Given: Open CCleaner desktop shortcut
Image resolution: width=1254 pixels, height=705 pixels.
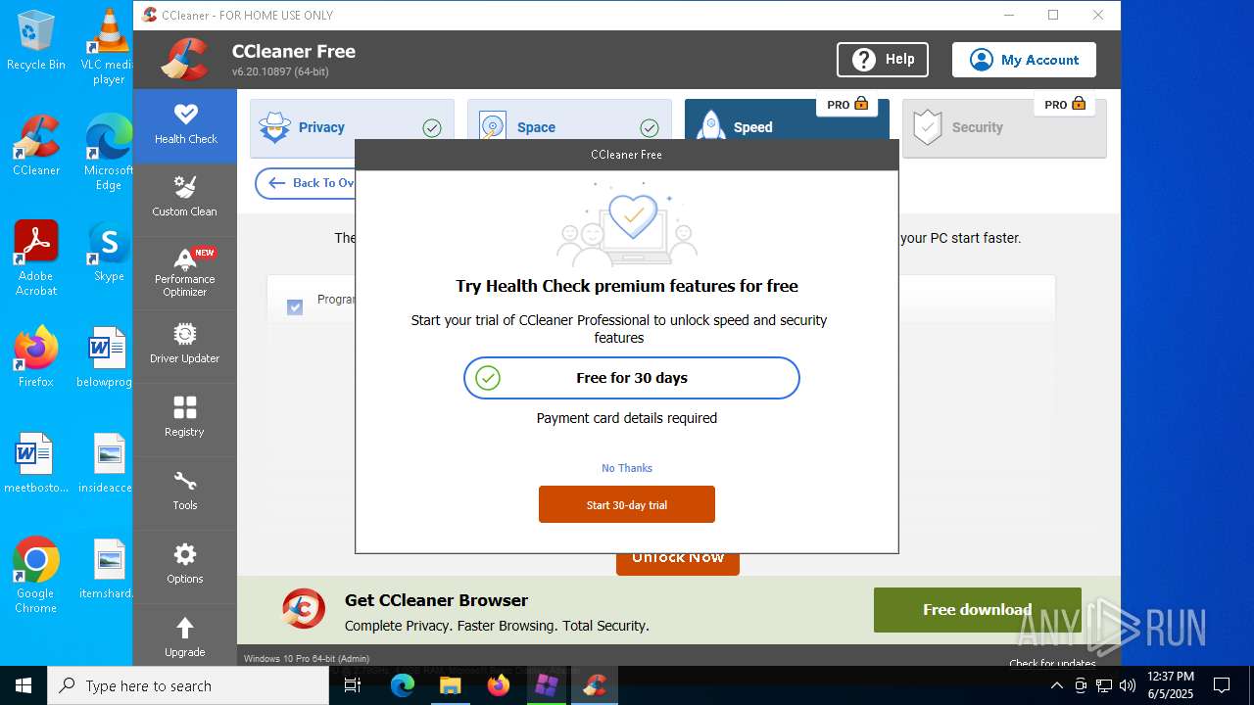Looking at the screenshot, I should [36, 146].
